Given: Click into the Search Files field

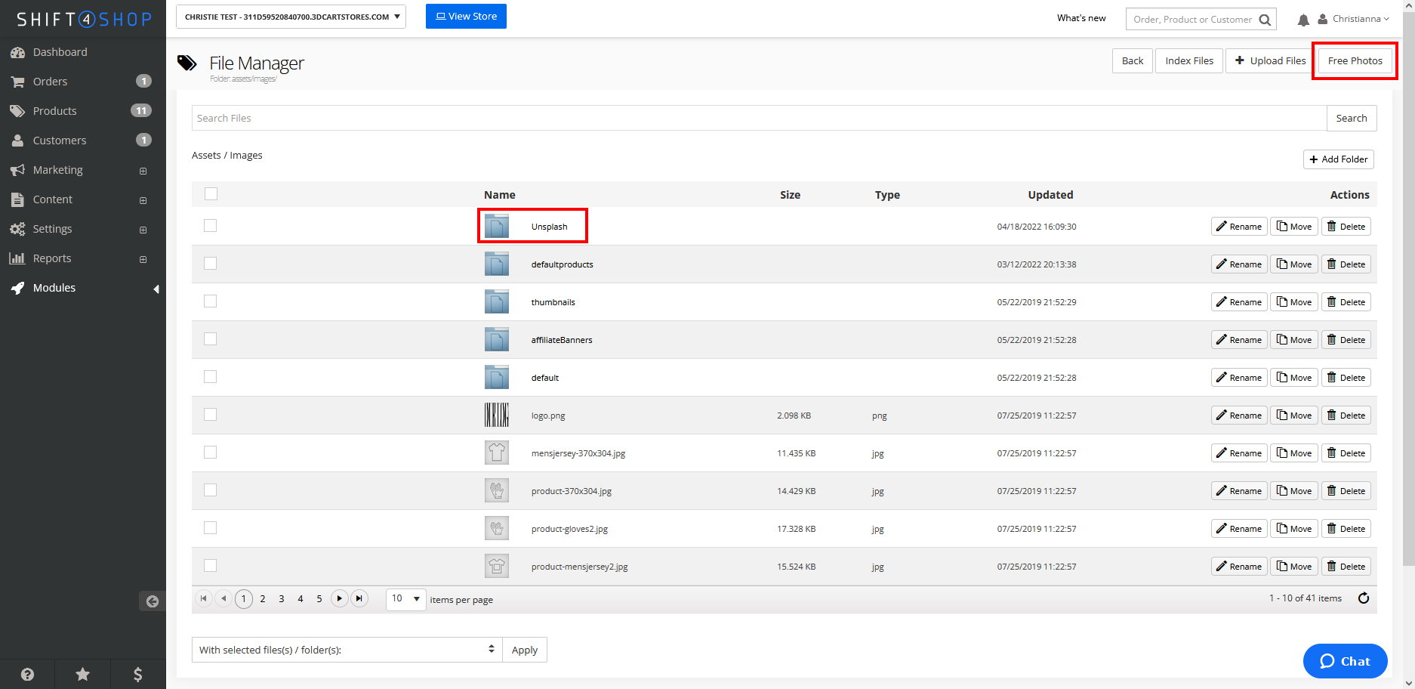Looking at the screenshot, I should coord(759,118).
